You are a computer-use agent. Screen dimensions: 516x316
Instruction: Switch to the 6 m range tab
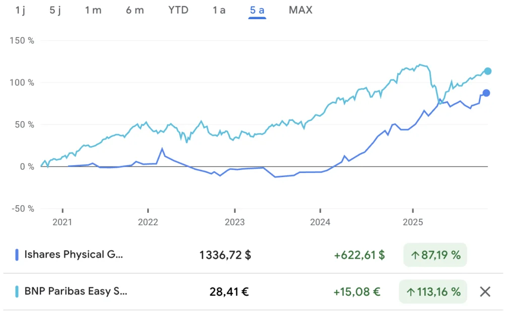(135, 10)
